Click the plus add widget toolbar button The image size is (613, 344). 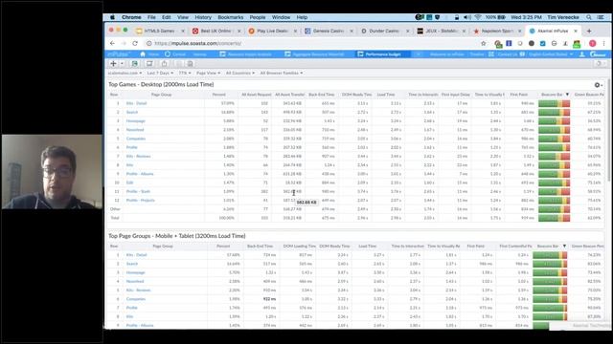click(113, 64)
